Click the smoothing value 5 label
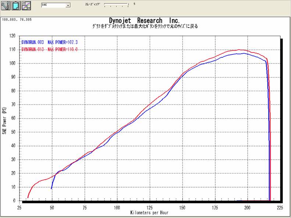 point(134,4)
